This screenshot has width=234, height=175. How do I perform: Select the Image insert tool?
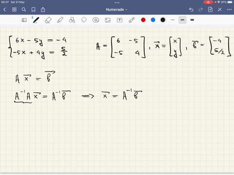(x=108, y=20)
